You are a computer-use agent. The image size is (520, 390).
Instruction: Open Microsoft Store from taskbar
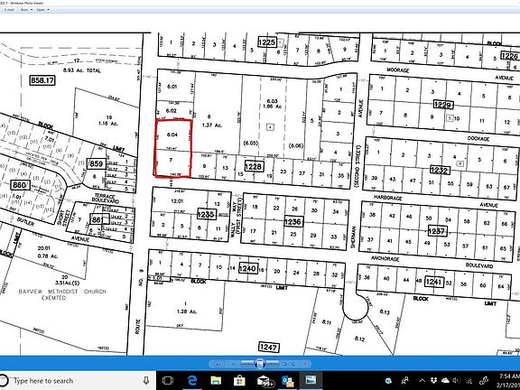click(239, 380)
